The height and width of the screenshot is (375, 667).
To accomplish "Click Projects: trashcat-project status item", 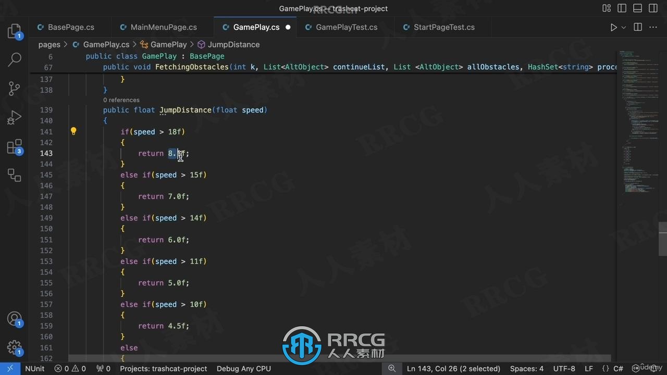I will [164, 369].
